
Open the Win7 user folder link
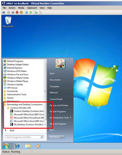click(52, 74)
